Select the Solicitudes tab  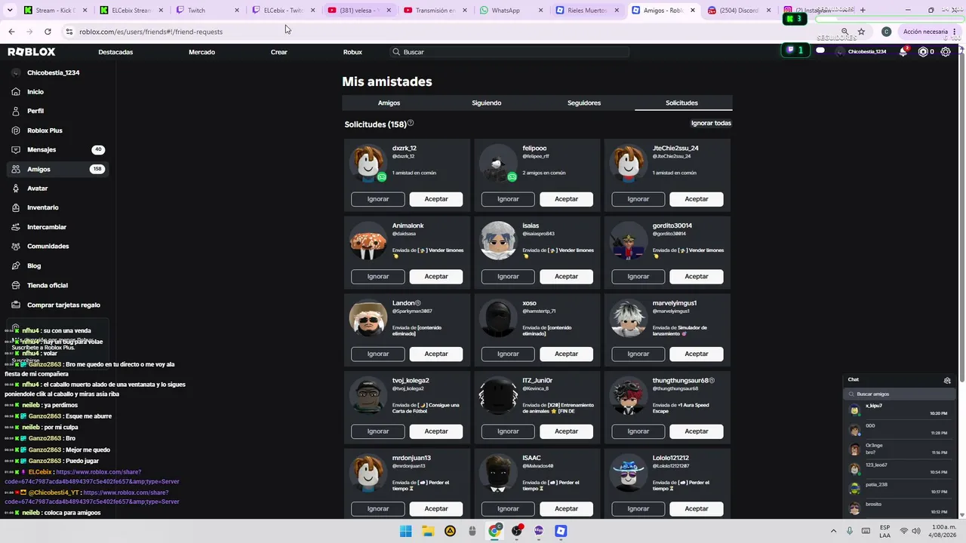(x=682, y=103)
